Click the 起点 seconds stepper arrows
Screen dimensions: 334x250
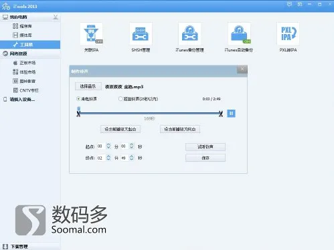point(132,146)
